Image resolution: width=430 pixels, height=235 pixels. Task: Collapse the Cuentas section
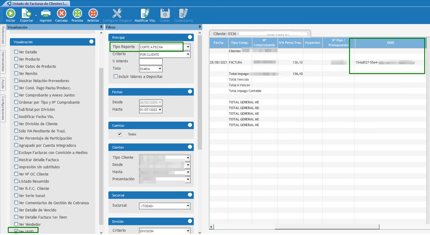click(x=190, y=125)
